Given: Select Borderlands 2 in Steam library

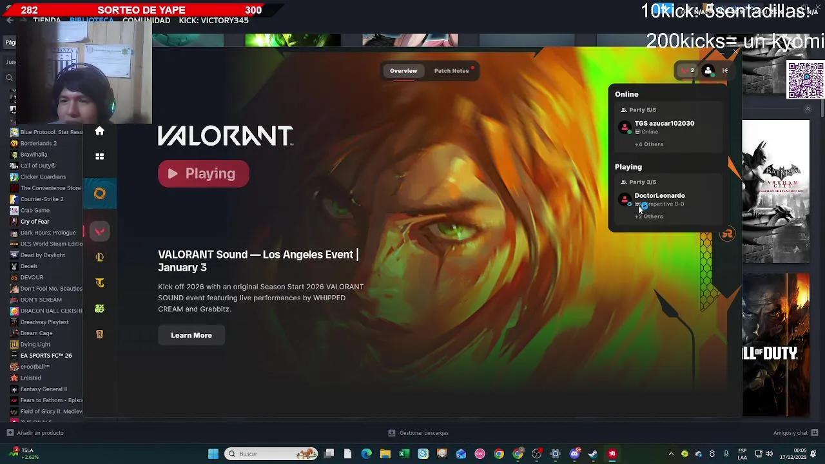Looking at the screenshot, I should pyautogui.click(x=39, y=143).
